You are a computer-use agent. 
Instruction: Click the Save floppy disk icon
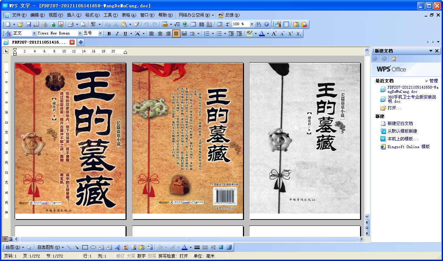point(28,24)
